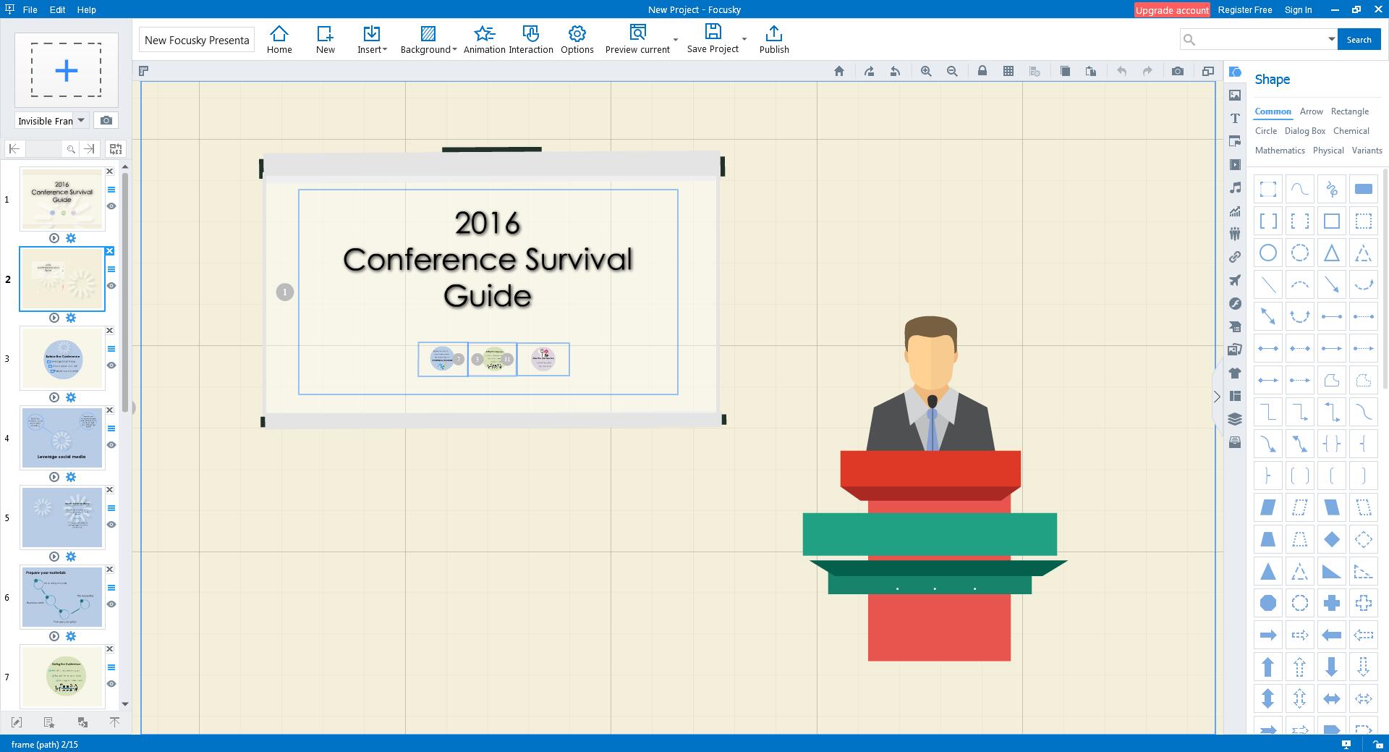The height and width of the screenshot is (752, 1389).
Task: Publish the presentation
Action: (x=774, y=40)
